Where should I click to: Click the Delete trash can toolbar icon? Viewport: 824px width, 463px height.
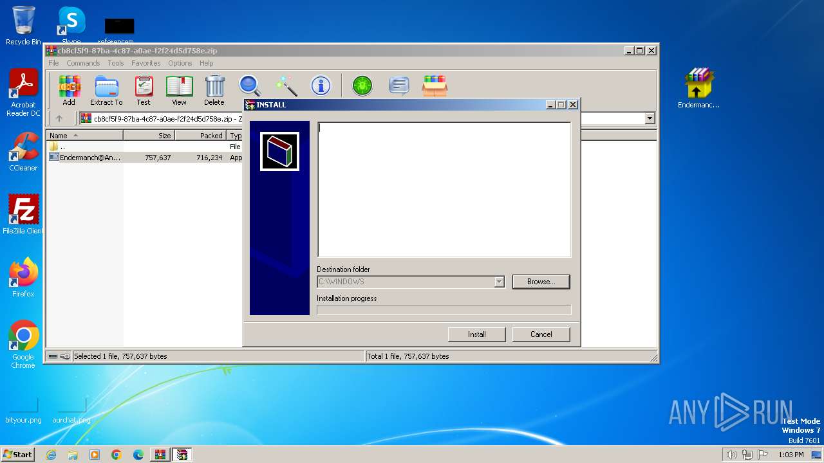[x=214, y=90]
